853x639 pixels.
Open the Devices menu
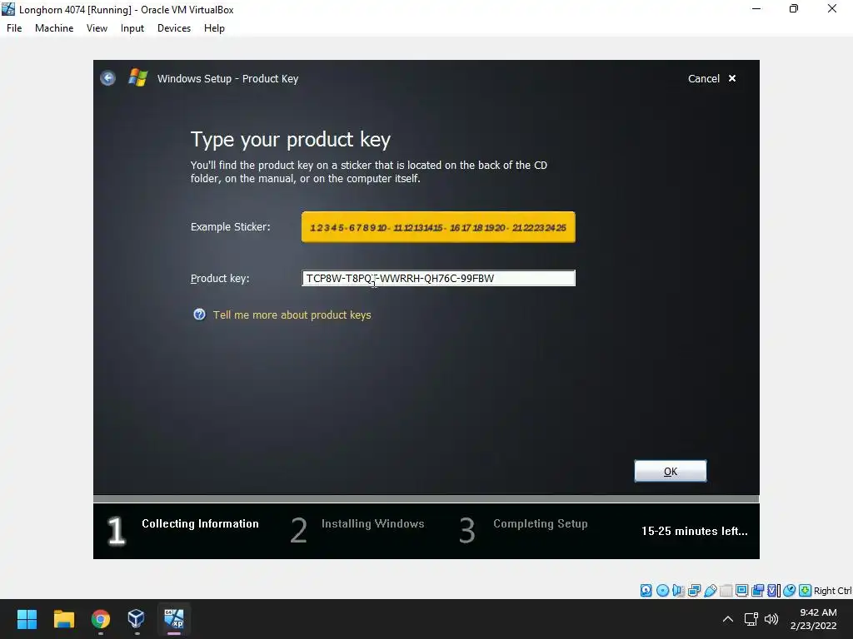174,28
